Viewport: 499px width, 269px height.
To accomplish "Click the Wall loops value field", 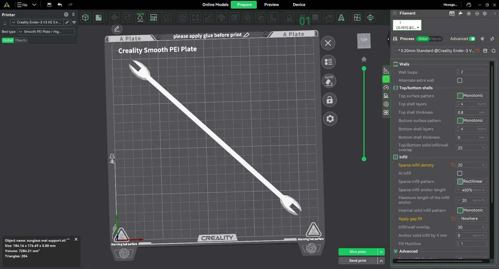I will tap(471, 72).
